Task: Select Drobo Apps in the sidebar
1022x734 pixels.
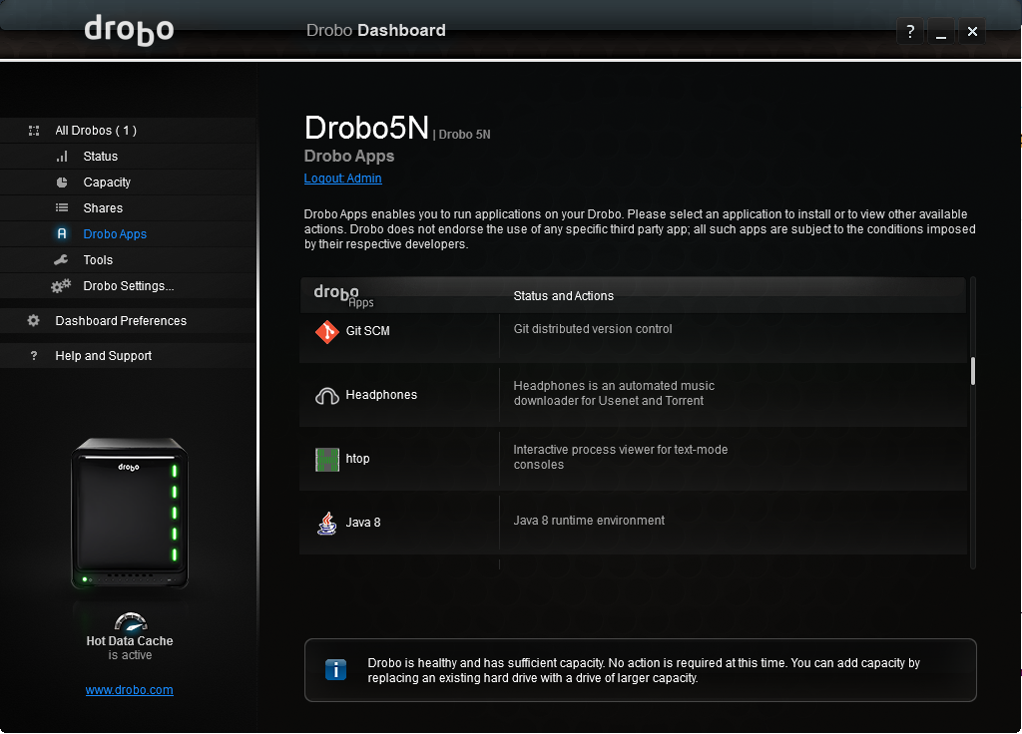Action: pyautogui.click(x=115, y=234)
